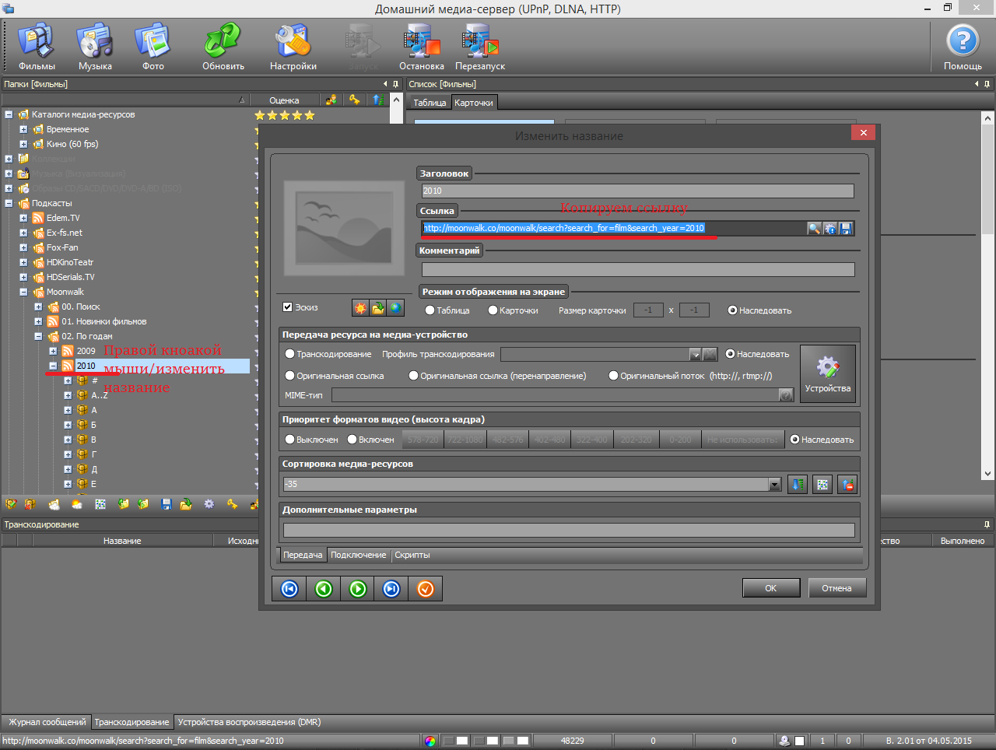
Task: Click the Музыка toolbar icon
Action: coord(95,47)
